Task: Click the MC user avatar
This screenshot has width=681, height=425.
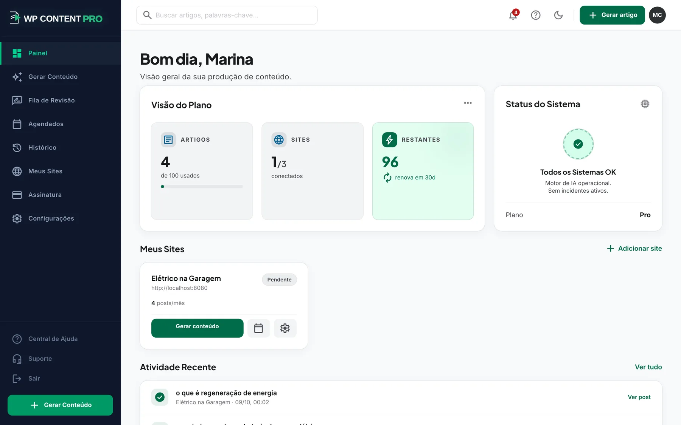Action: (x=657, y=15)
